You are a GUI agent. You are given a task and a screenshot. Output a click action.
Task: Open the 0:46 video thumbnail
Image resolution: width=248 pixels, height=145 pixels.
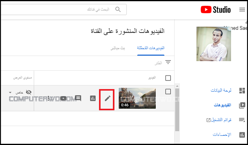pos(137,98)
